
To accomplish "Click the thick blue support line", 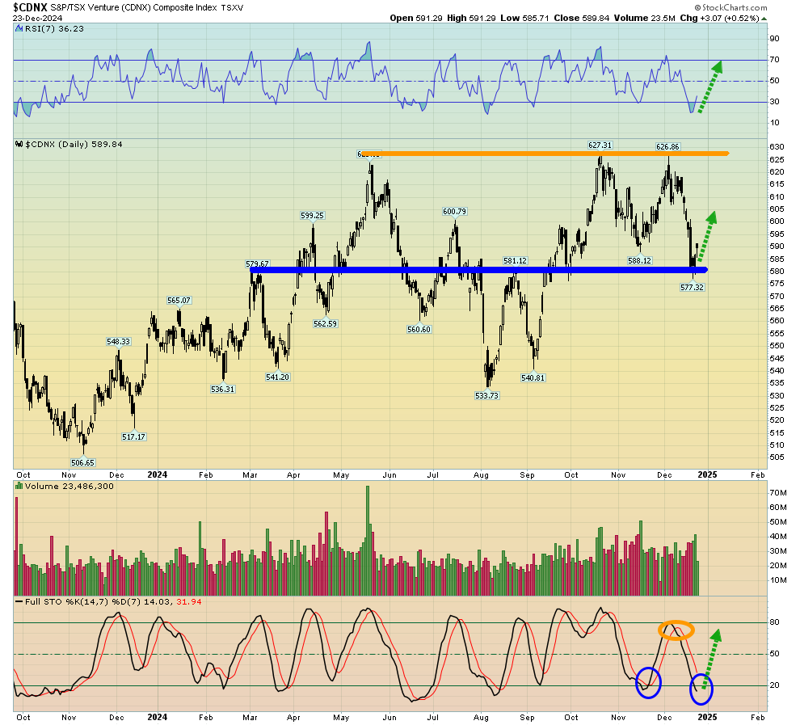I will [477, 270].
